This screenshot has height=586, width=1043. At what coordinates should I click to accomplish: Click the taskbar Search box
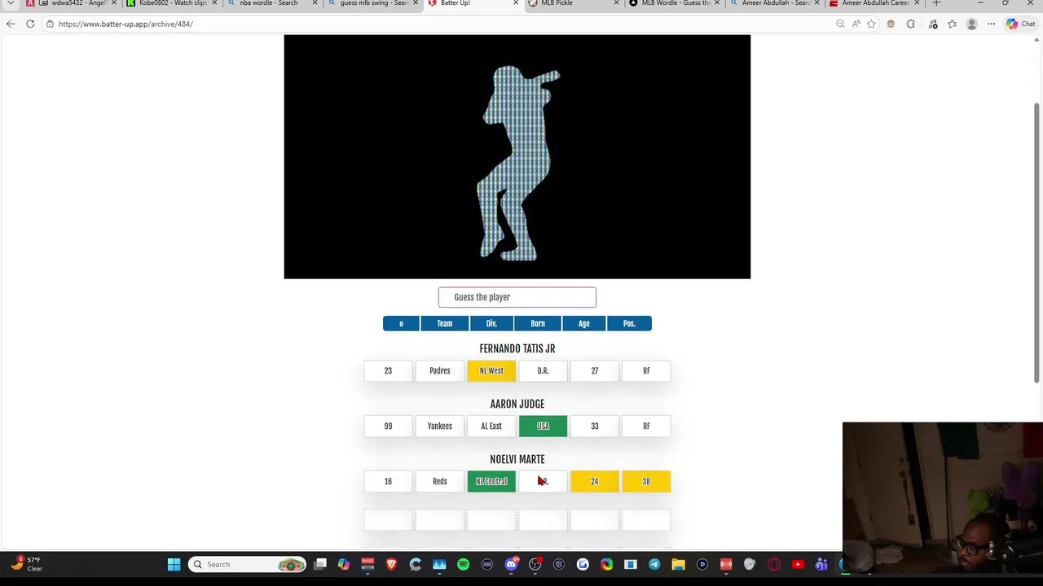point(249,564)
